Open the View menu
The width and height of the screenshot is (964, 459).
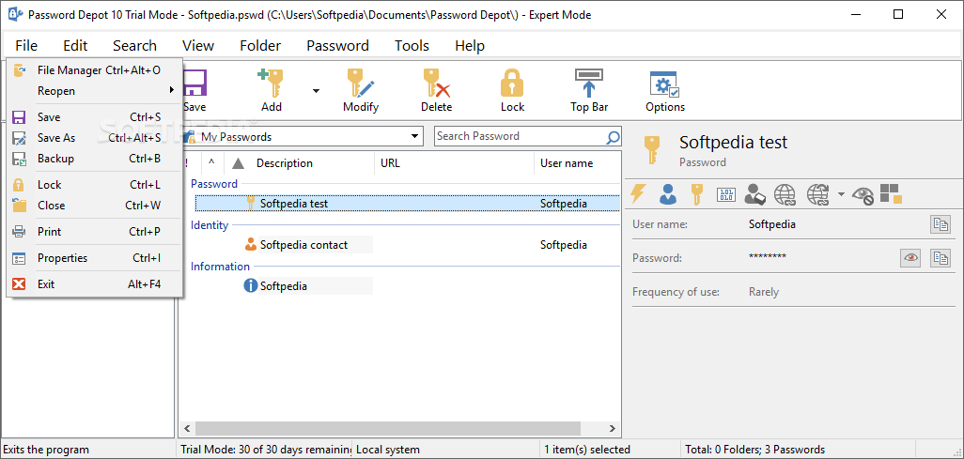(198, 45)
